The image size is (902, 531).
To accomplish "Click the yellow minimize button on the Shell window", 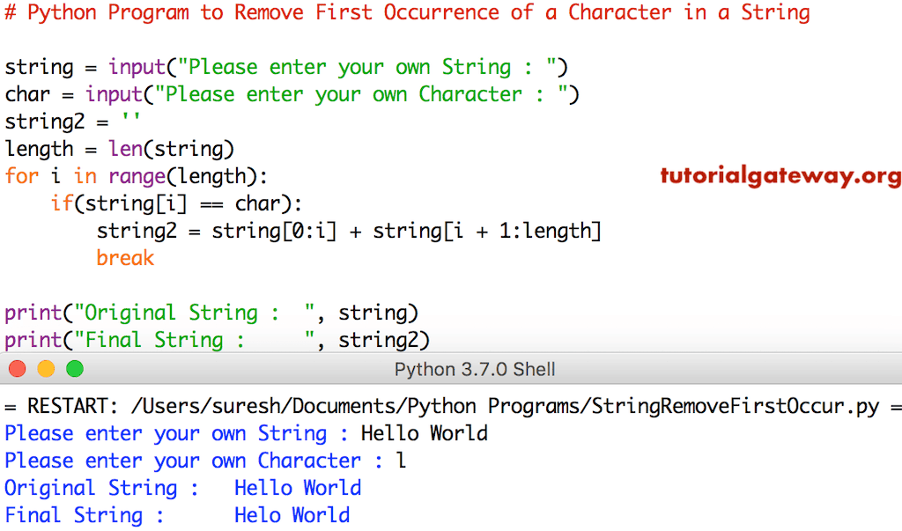I will (x=46, y=369).
